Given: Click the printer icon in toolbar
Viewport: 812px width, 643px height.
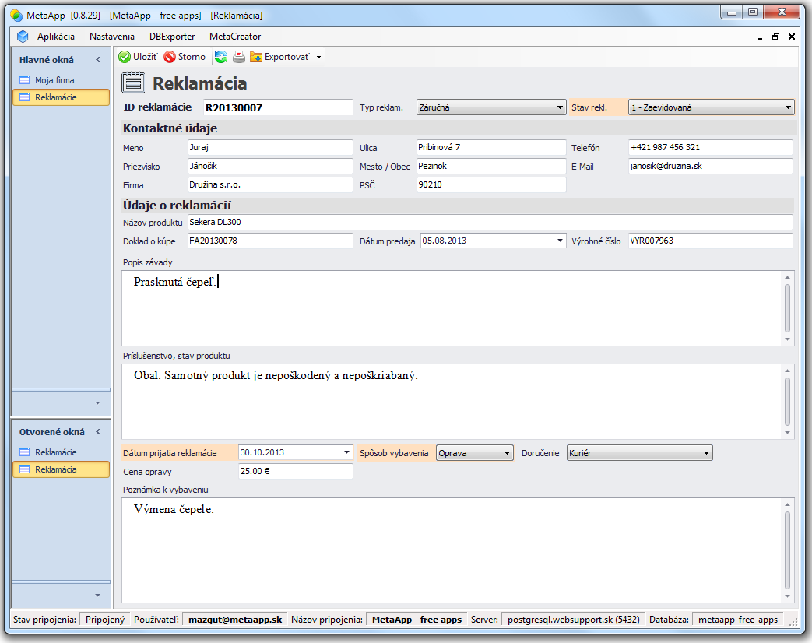Looking at the screenshot, I should tap(239, 57).
